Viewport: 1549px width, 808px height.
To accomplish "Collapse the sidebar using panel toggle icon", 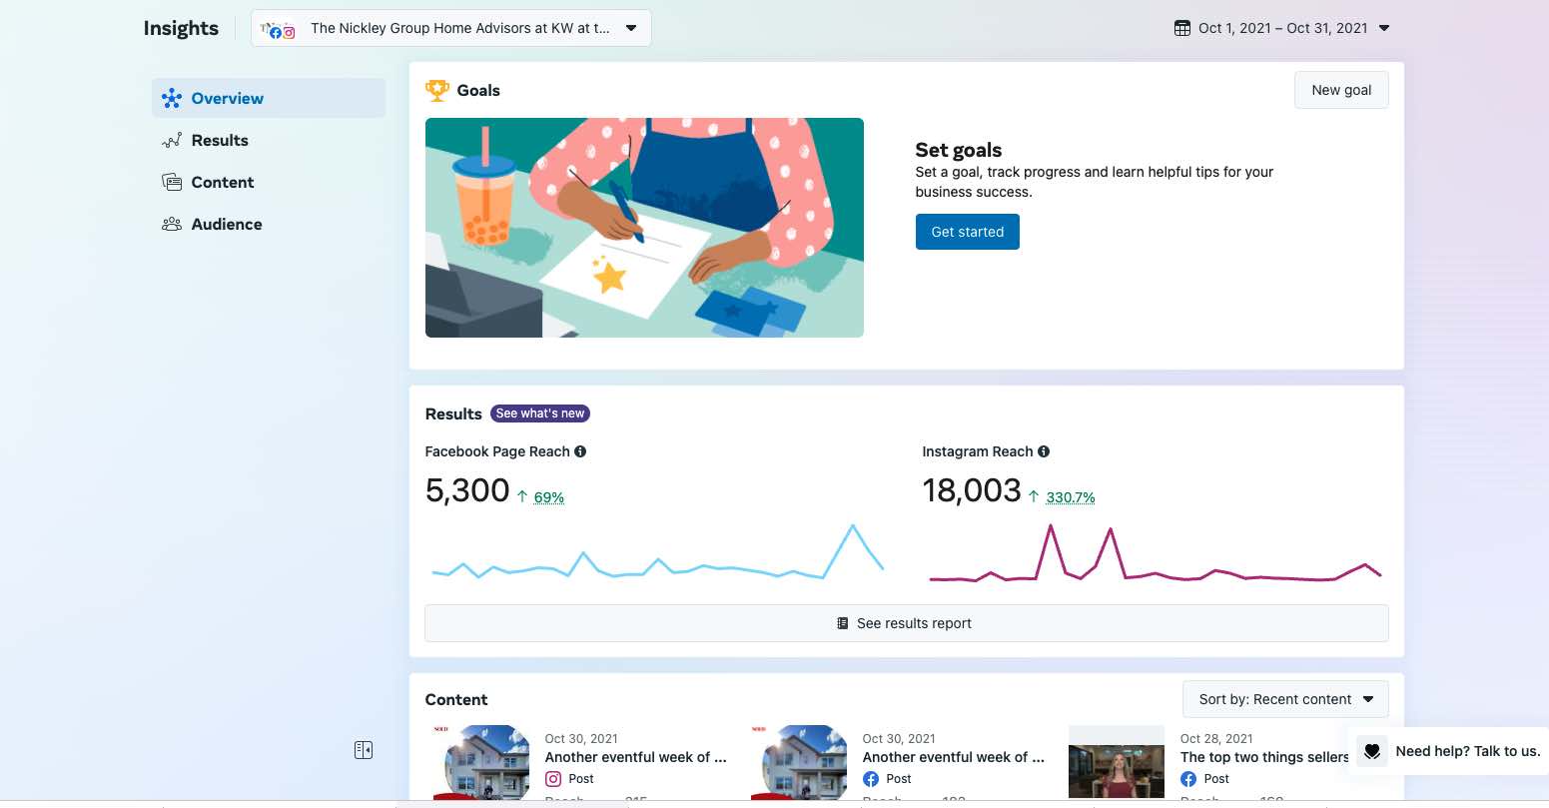I will coord(364,750).
